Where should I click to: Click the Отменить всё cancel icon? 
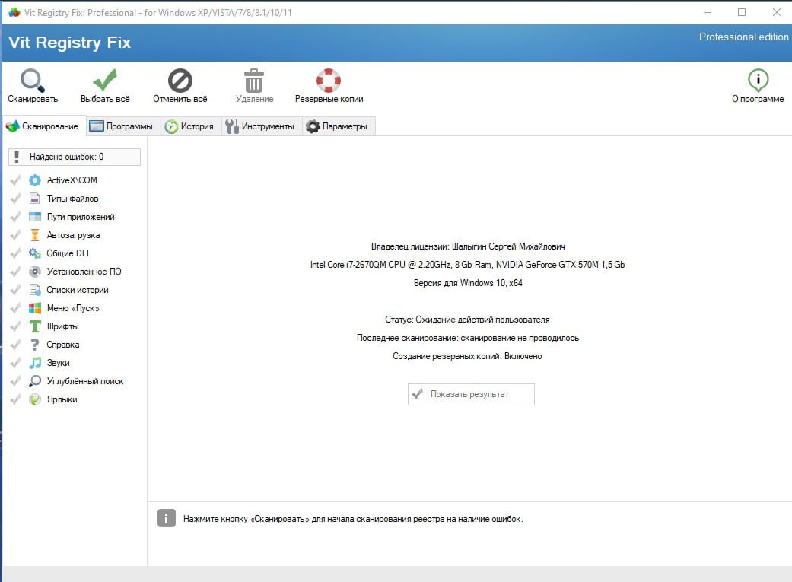coord(180,81)
